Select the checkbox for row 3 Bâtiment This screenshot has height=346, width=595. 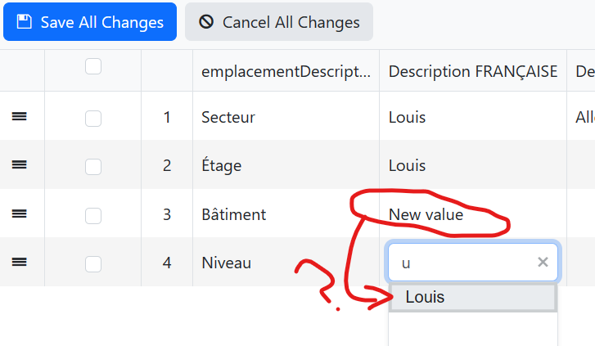93,215
